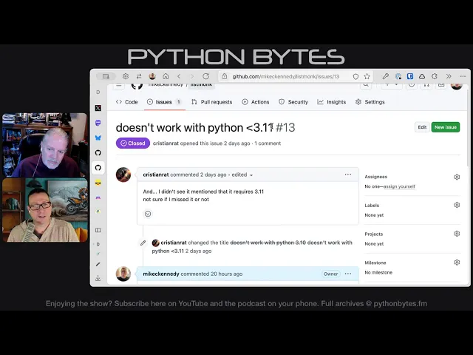This screenshot has width=473, height=355.
Task: Click the browser home icon
Action: pos(166,76)
